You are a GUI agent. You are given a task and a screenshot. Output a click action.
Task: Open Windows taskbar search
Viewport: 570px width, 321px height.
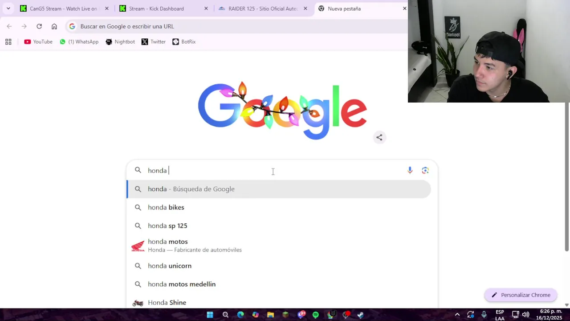coord(225,315)
